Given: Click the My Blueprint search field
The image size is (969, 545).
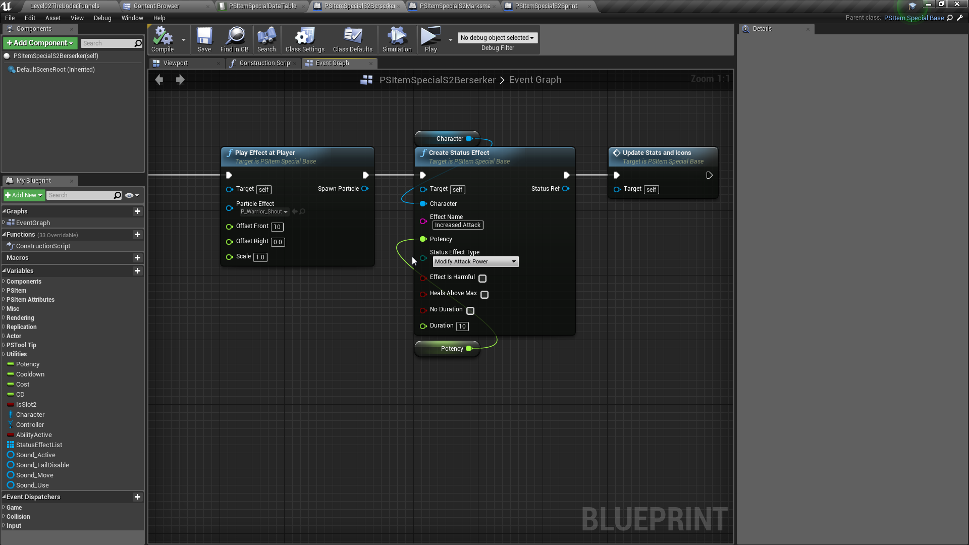Looking at the screenshot, I should pos(84,195).
